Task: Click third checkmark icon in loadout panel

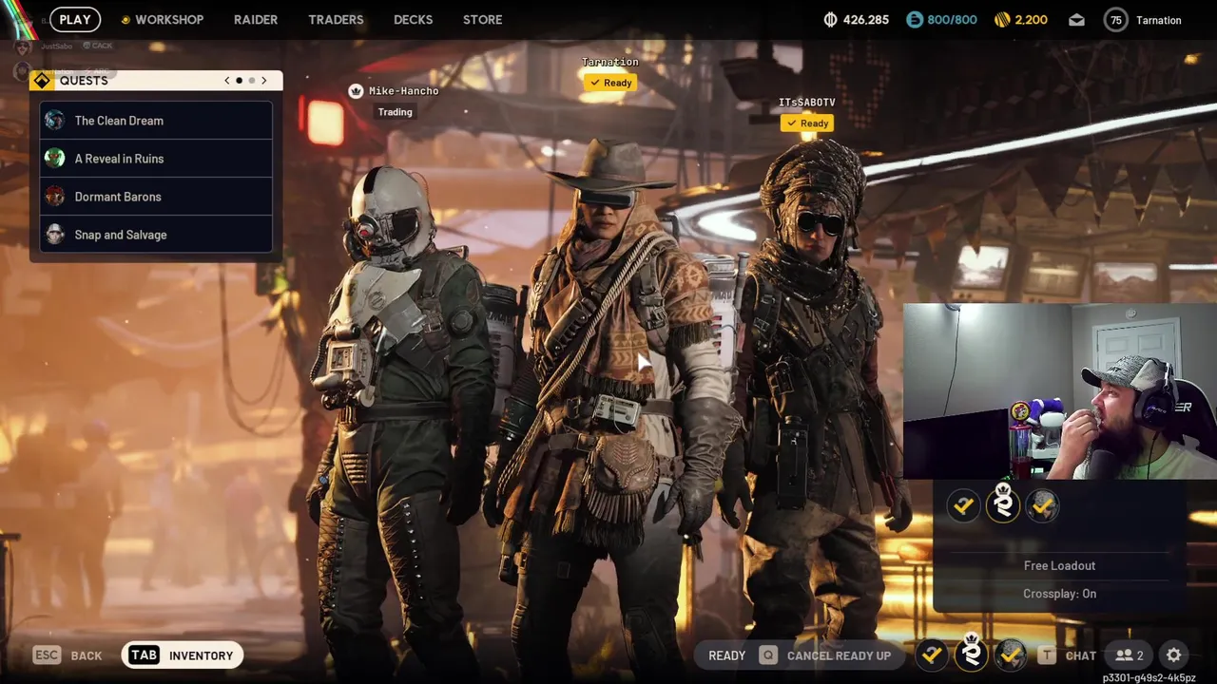Action: (1043, 506)
